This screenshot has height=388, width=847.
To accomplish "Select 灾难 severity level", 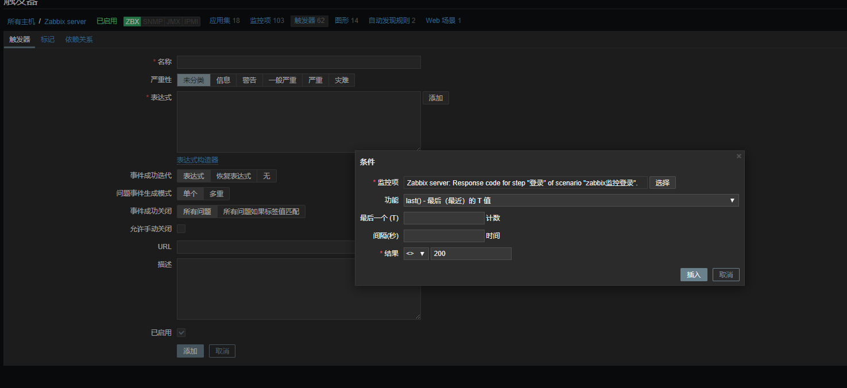I will 342,80.
